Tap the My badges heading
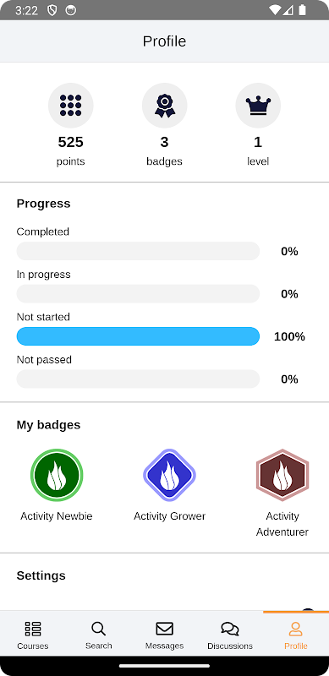The image size is (329, 676). [48, 425]
